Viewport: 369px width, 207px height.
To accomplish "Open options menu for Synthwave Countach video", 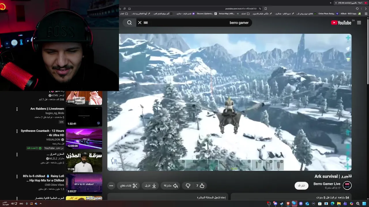I will (x=17, y=131).
